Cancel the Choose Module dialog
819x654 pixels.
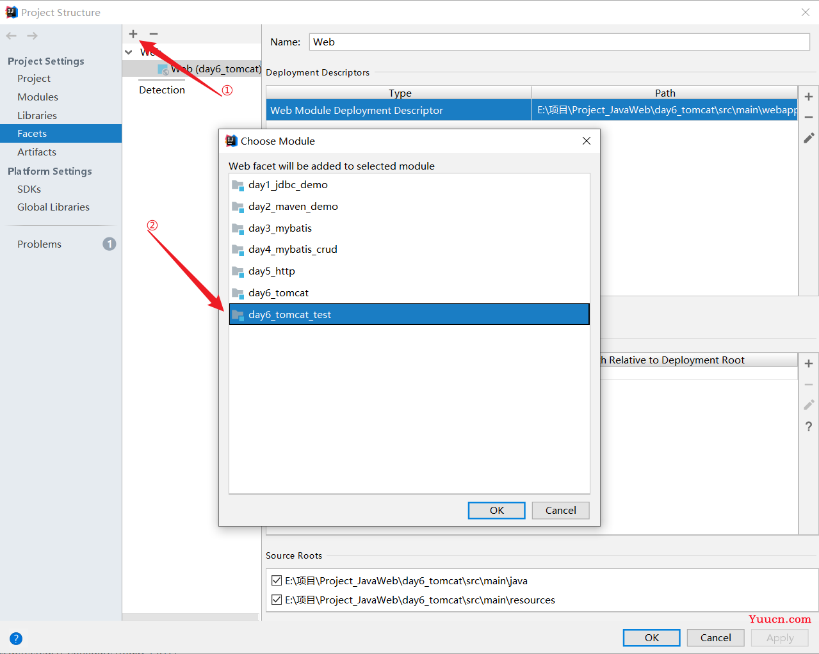coord(561,510)
